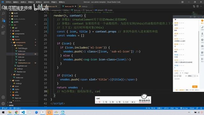The width and height of the screenshot is (204, 115).
Task: Click the emoji icon in chat window
Action: [175, 76]
